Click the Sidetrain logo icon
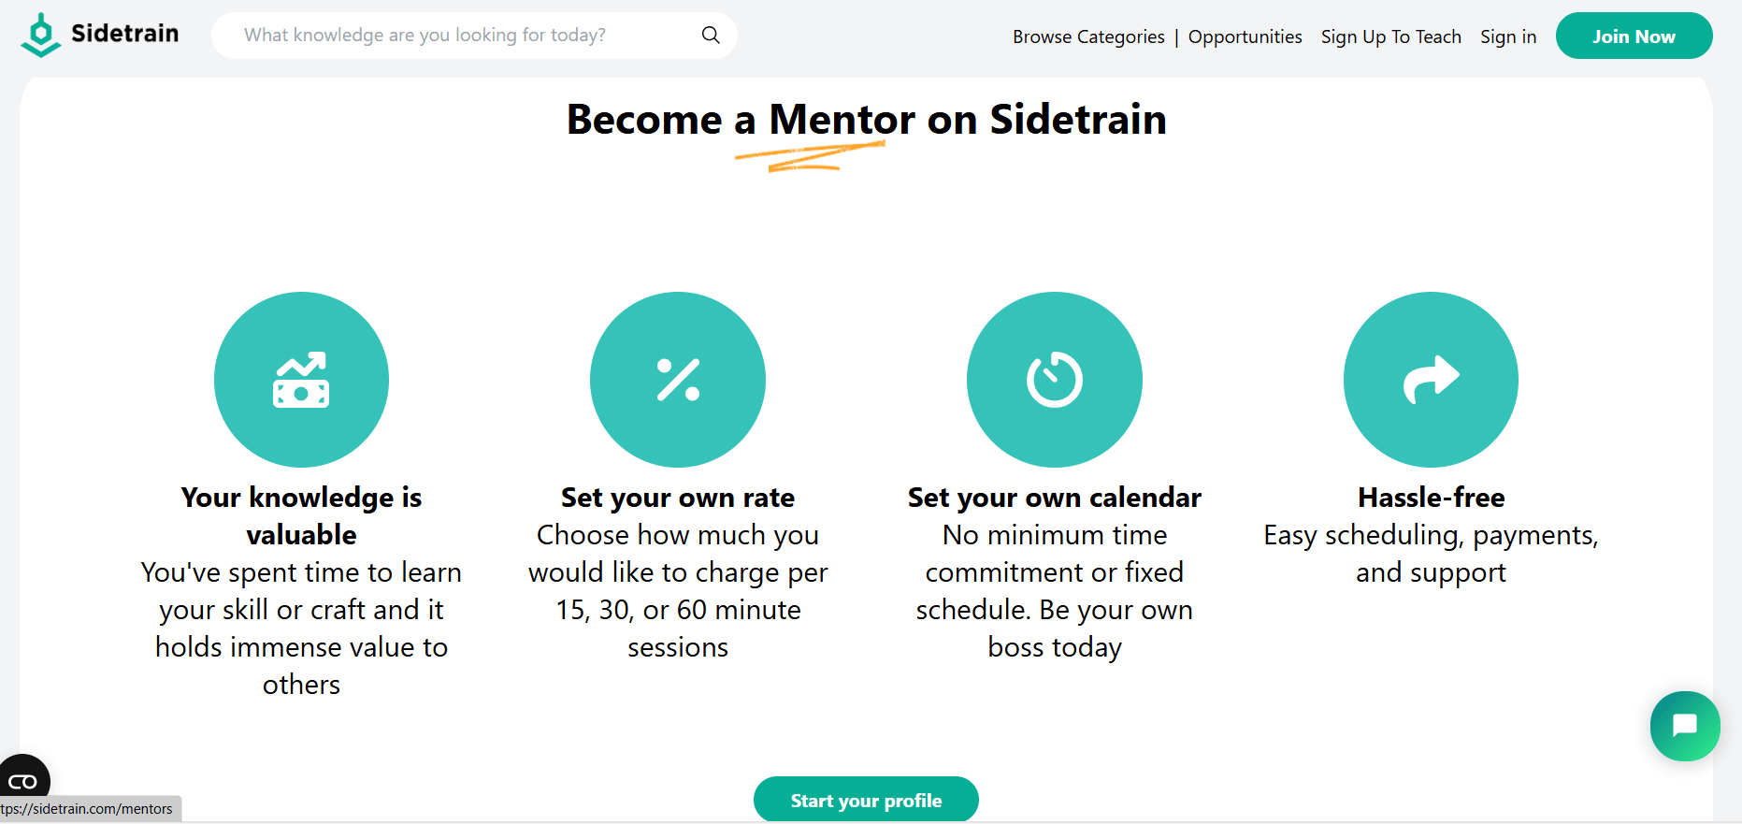 40,35
